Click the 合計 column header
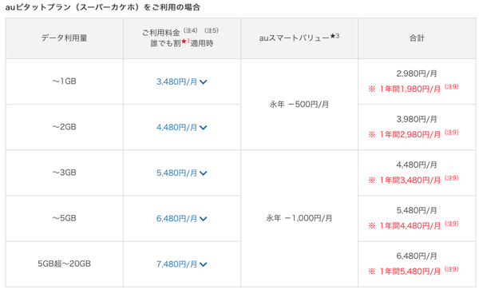479x290 pixels. tap(417, 38)
